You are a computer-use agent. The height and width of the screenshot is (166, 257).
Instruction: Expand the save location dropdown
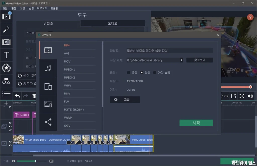[181, 60]
